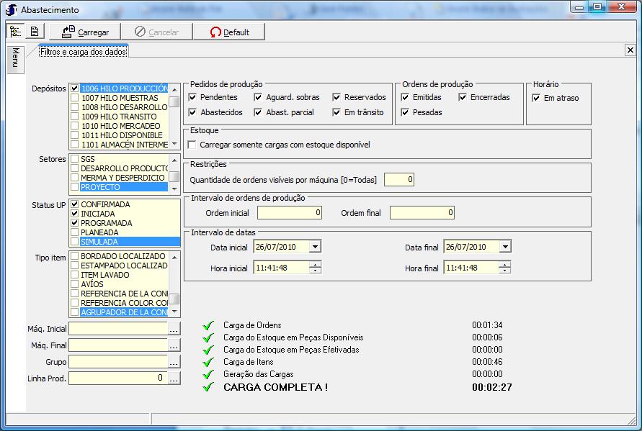Viewport: 642px width, 431px height.
Task: Toggle the Em atraso checkbox
Action: pyautogui.click(x=537, y=98)
